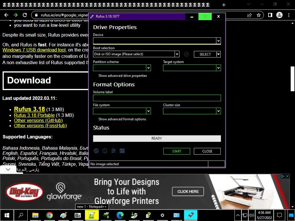Open network icon in system tray

[x=245, y=215]
